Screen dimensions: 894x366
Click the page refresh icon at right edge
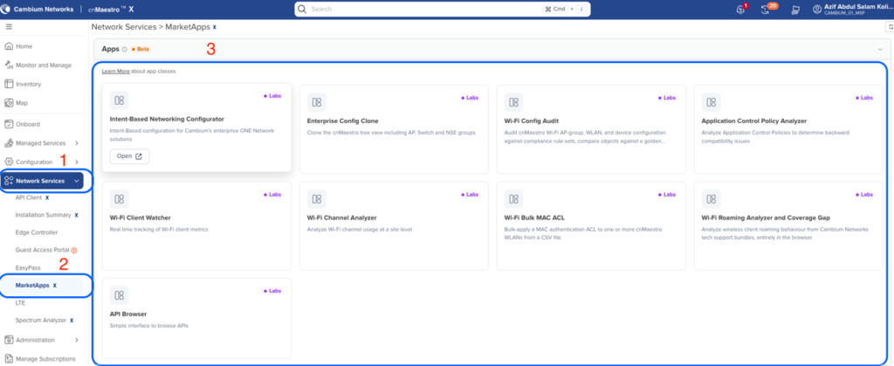(889, 27)
